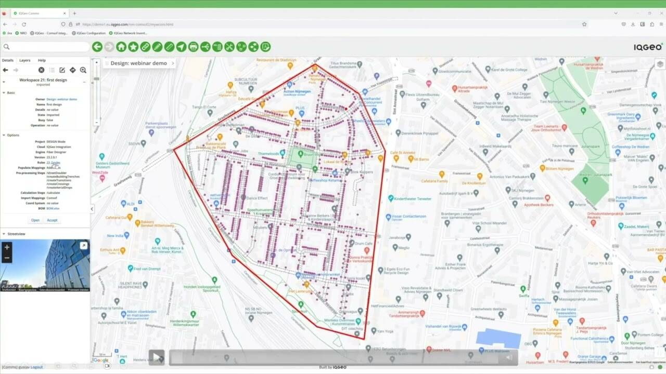The width and height of the screenshot is (666, 374).
Task: Clear the details panel with X icon
Action: pyautogui.click(x=42, y=70)
